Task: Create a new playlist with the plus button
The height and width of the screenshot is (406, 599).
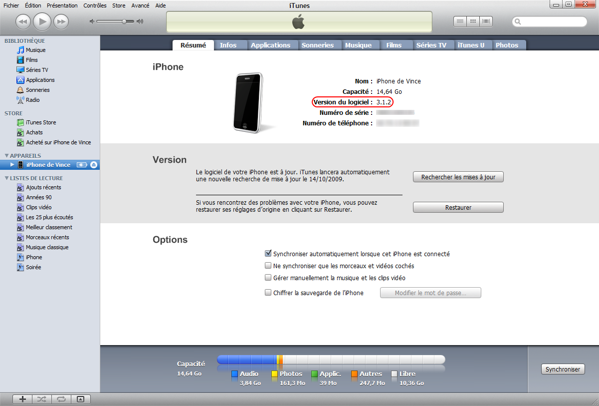Action: pos(22,399)
